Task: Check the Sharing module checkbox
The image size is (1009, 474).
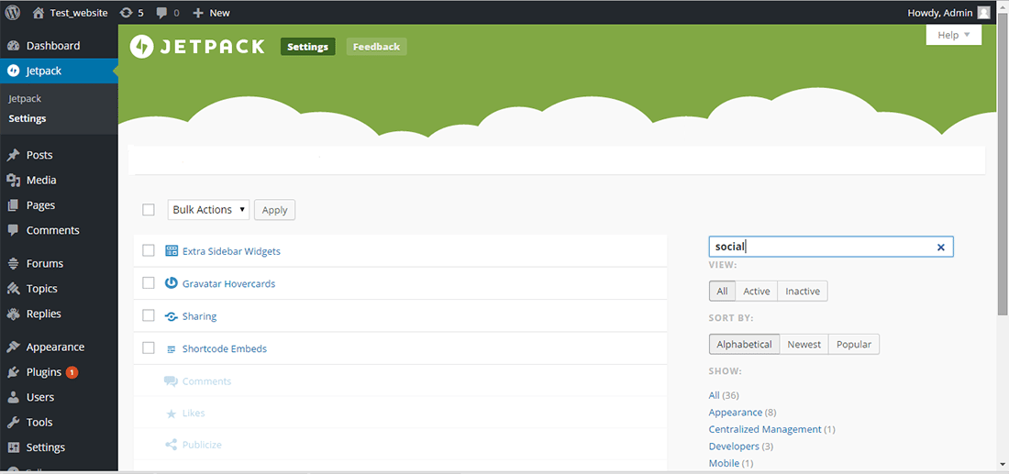Action: 149,315
